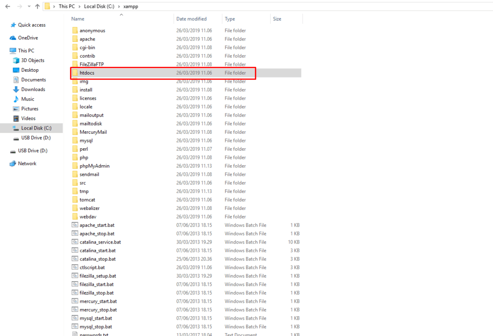Image resolution: width=493 pixels, height=336 pixels.
Task: Open the htdocs folder
Action: (x=87, y=73)
